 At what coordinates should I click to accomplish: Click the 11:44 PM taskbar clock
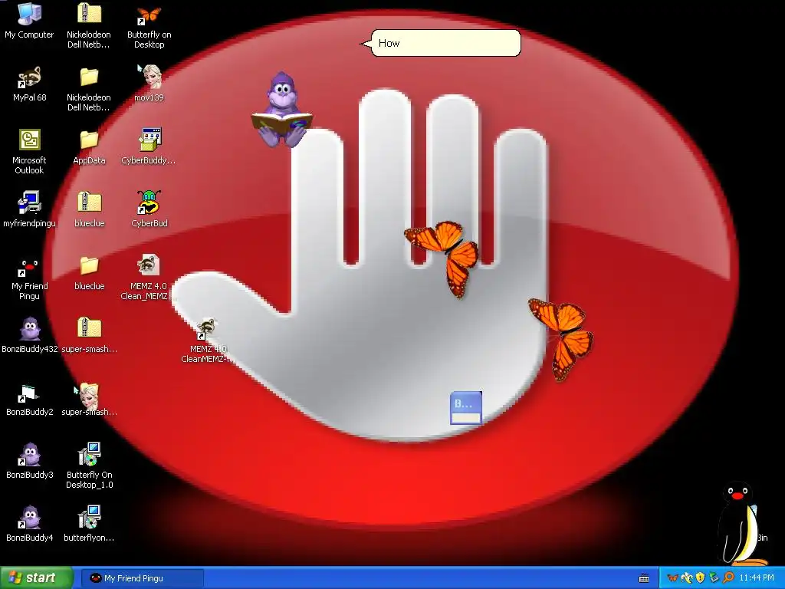point(757,578)
